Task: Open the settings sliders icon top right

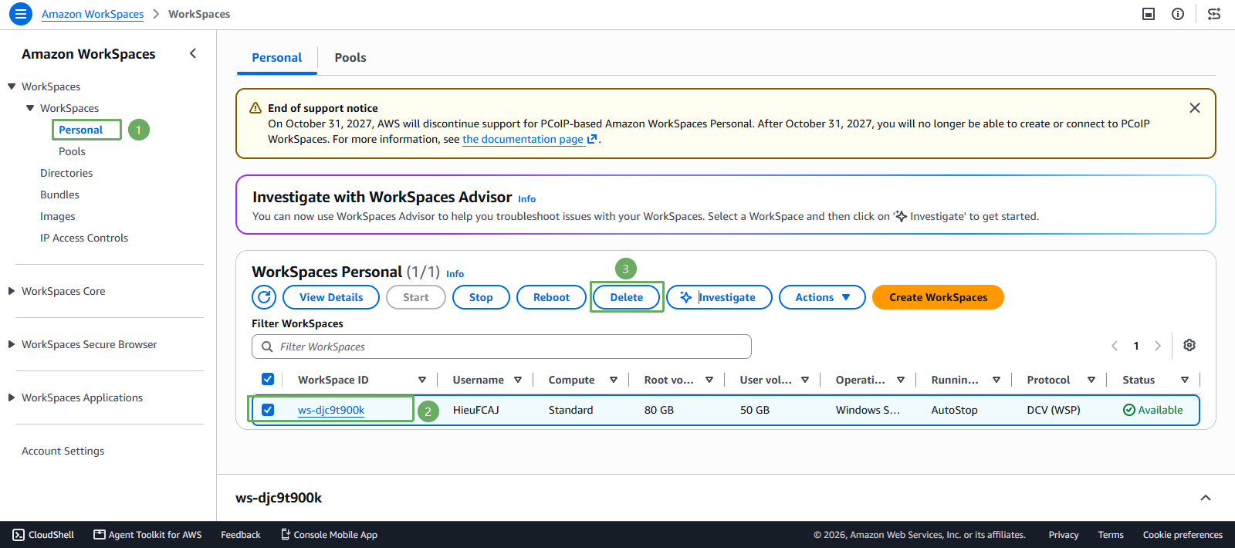Action: click(x=1214, y=14)
